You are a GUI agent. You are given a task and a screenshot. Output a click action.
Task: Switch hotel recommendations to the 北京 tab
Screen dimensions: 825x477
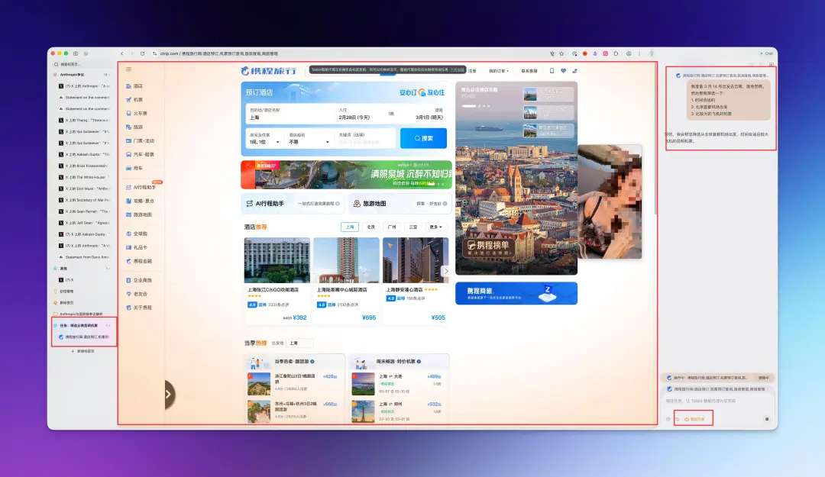pyautogui.click(x=370, y=227)
